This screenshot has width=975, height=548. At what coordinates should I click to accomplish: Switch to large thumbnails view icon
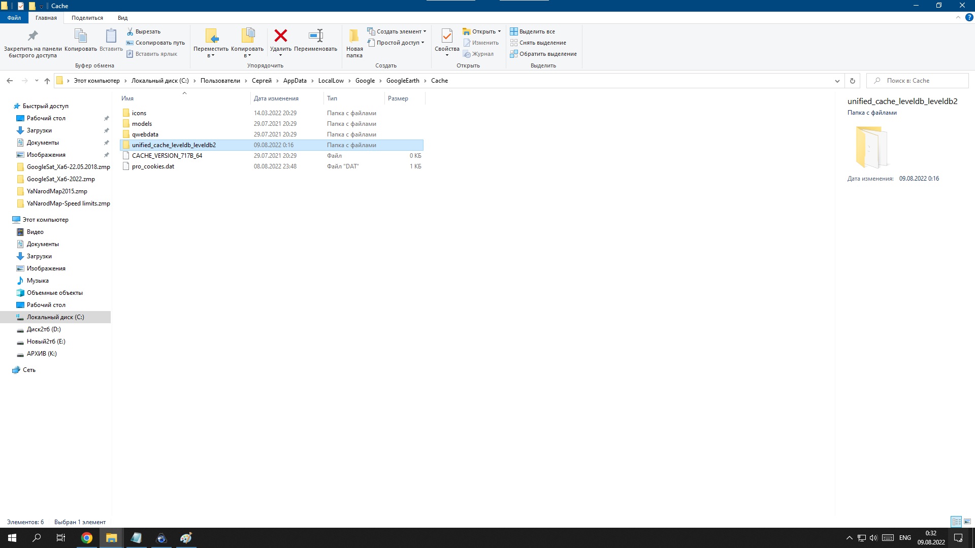(x=967, y=522)
